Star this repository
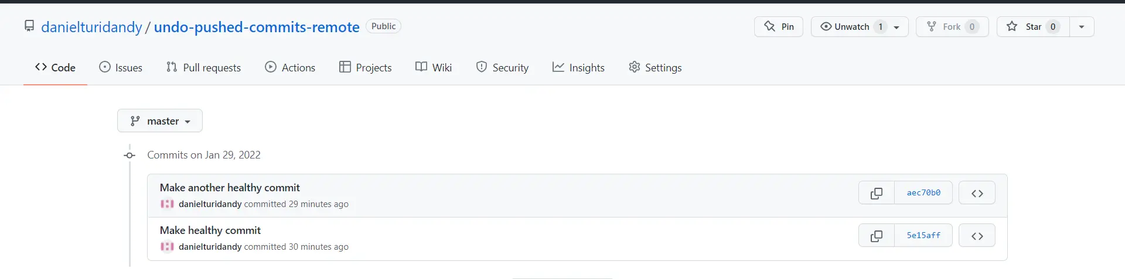This screenshot has height=279, width=1125. click(1033, 27)
